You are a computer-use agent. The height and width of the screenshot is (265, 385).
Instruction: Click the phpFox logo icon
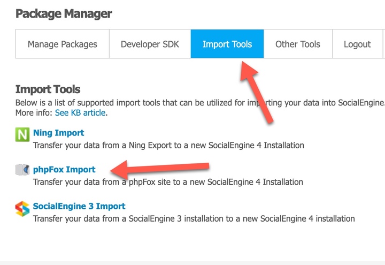coord(22,170)
